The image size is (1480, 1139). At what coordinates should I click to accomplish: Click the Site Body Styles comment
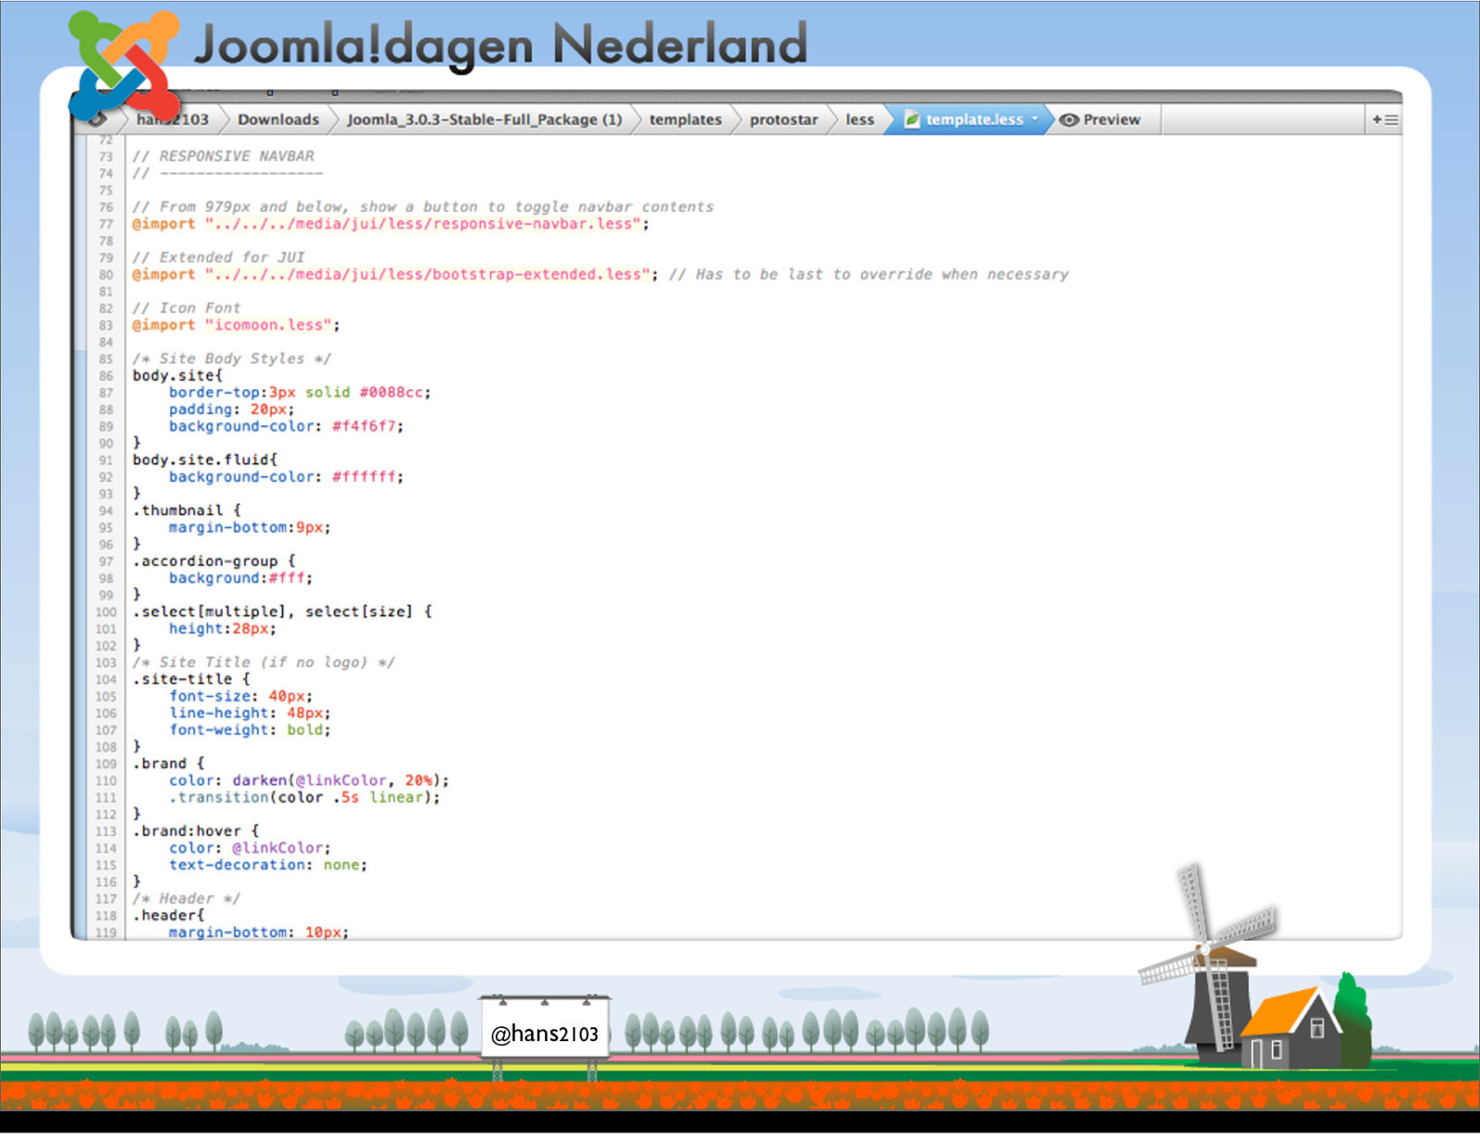pyautogui.click(x=231, y=359)
